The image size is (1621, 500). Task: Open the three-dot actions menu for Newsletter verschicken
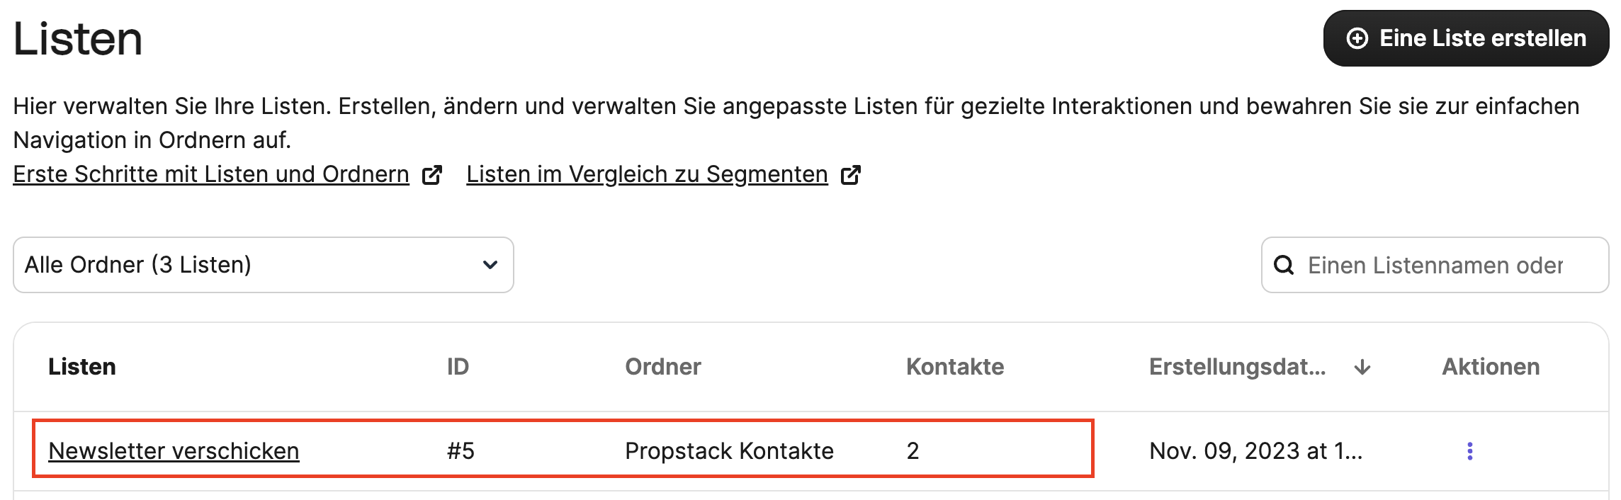(1469, 451)
